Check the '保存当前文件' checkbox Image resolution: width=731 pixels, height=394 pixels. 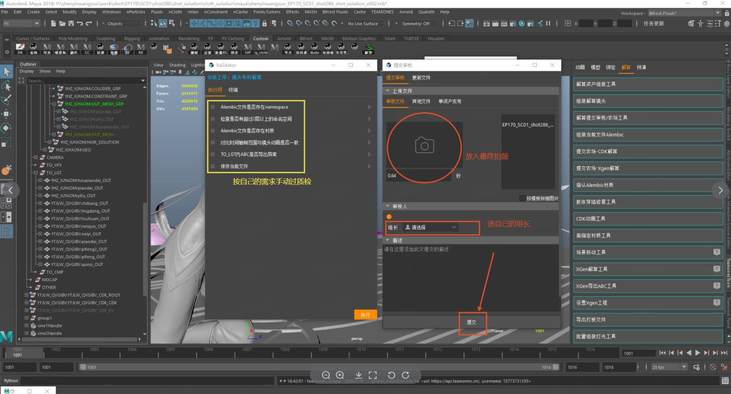pyautogui.click(x=213, y=166)
